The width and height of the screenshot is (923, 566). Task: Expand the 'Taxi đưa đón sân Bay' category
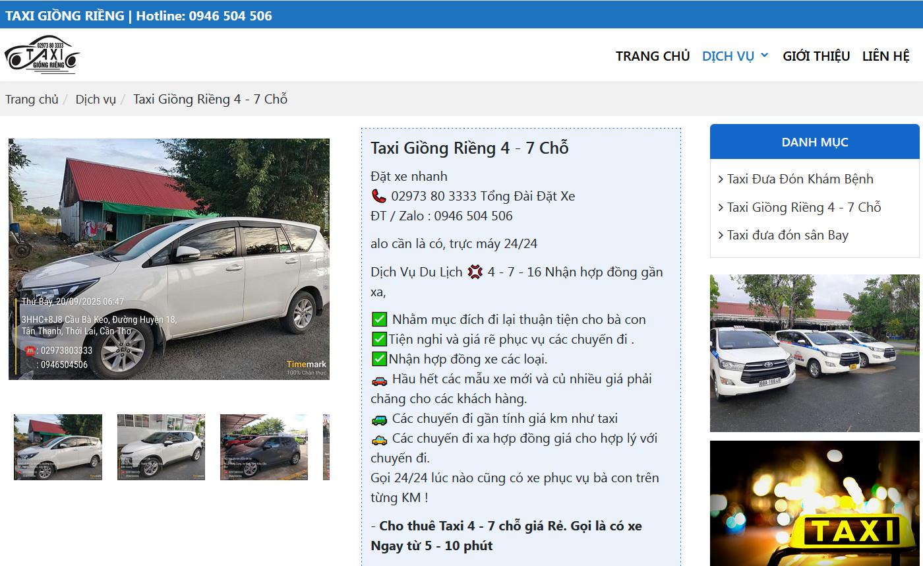[x=788, y=235]
